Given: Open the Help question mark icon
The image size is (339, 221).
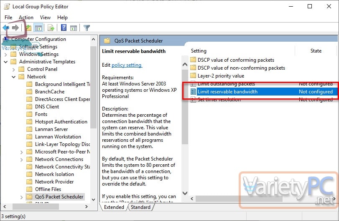Looking at the screenshot, I should tap(64, 28).
